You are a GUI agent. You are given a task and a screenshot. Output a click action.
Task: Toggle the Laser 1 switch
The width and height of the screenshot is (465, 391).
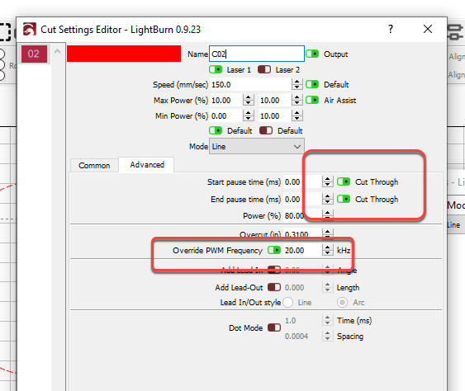click(x=216, y=69)
